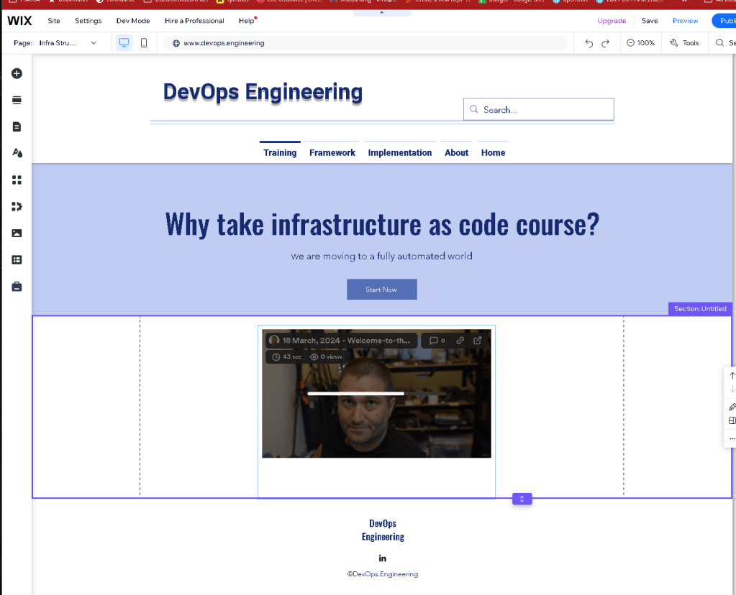
Task: Select the Training nav tab
Action: [280, 152]
